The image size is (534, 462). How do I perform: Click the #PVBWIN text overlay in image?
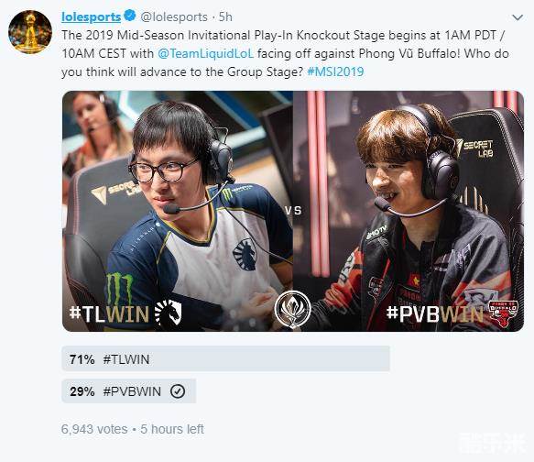pyautogui.click(x=434, y=313)
